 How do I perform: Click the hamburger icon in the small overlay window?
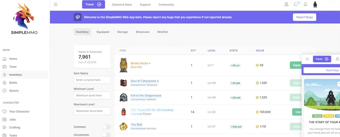(x=307, y=59)
